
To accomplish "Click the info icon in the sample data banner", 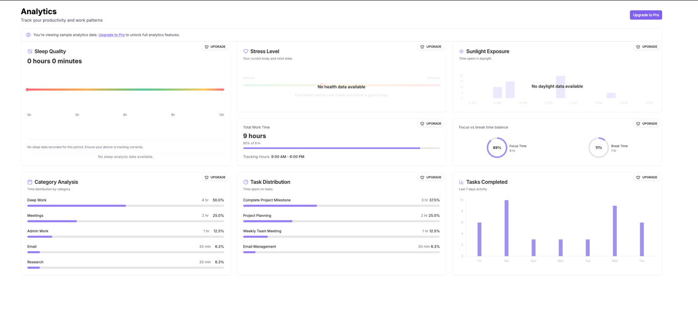I will 28,35.
